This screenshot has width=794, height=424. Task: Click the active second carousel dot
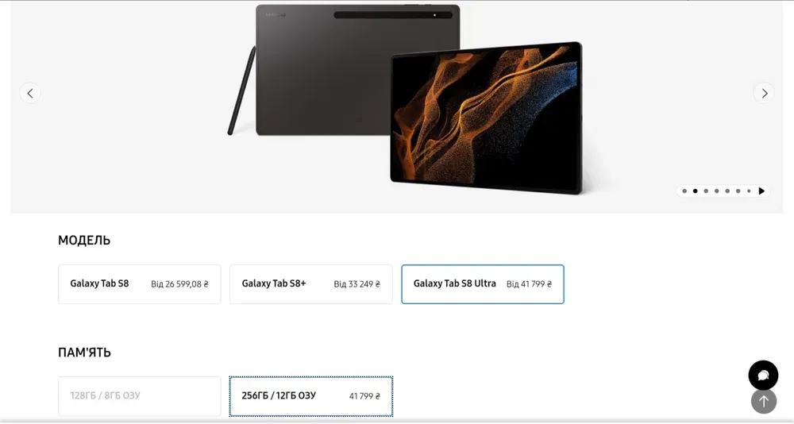[696, 191]
